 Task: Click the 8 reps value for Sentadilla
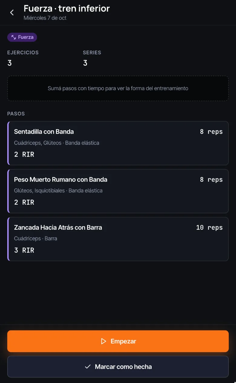pos(211,132)
